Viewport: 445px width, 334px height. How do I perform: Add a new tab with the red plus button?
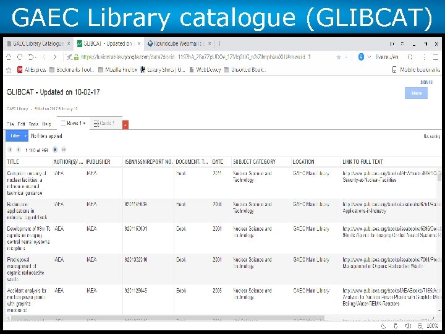pos(125,125)
